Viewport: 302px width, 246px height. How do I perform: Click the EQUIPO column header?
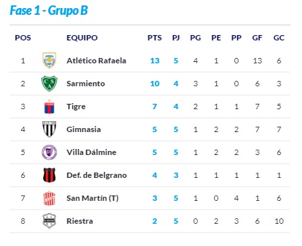pyautogui.click(x=82, y=38)
